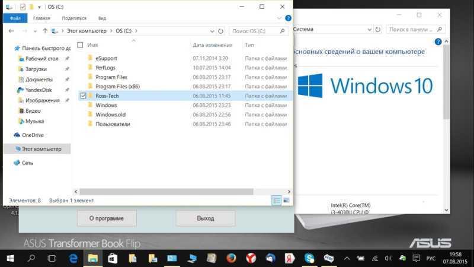Open recent locations dropdown arrow
Screen dimensions: 474x267
click(35, 31)
